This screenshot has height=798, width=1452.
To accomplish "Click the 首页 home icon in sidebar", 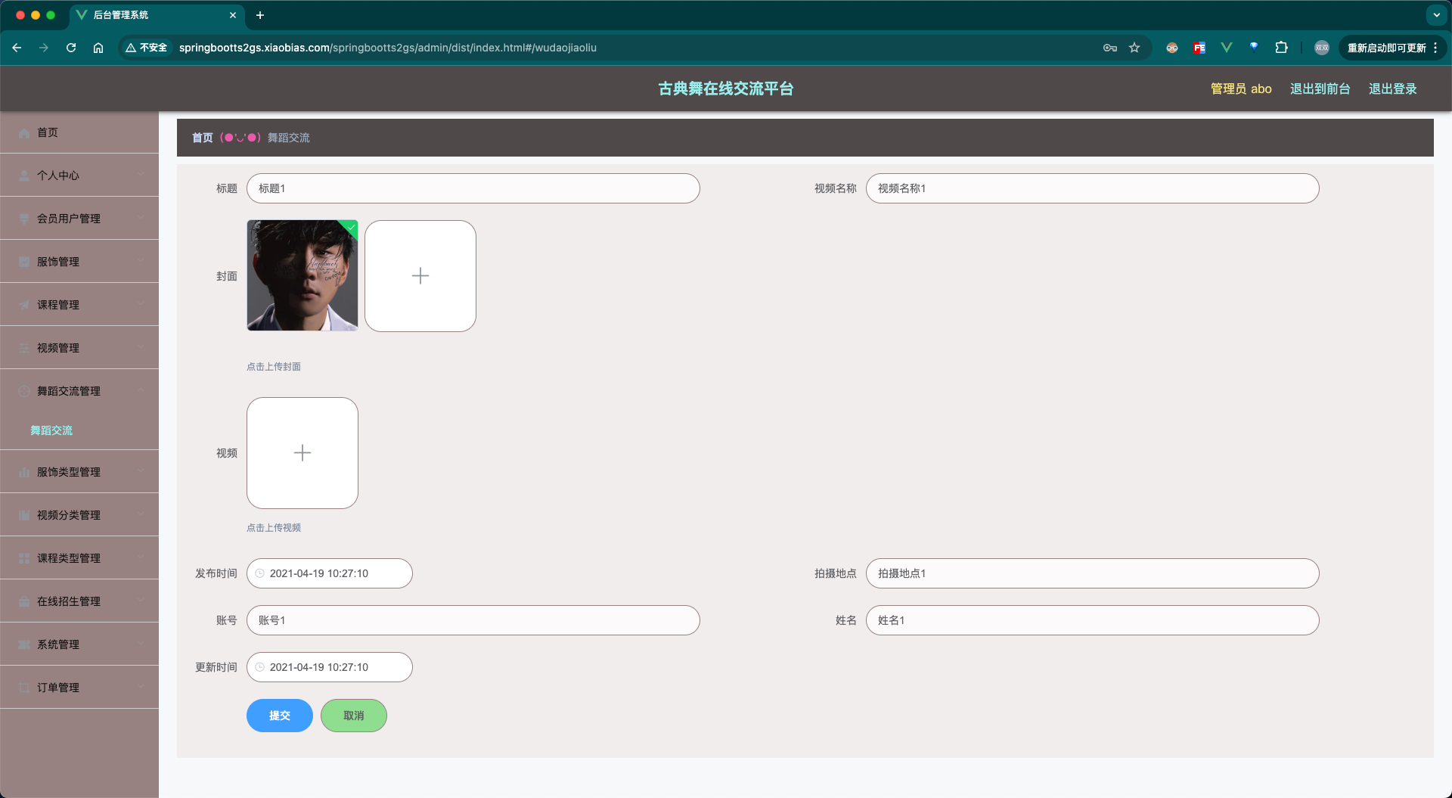I will [x=24, y=133].
